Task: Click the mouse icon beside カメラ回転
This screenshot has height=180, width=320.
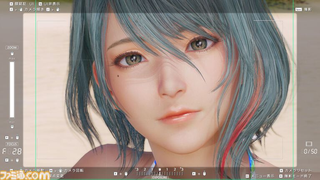Action: click(x=60, y=170)
